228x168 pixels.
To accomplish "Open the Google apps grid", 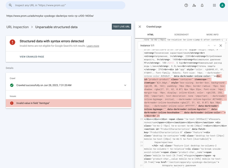I will [214, 5].
